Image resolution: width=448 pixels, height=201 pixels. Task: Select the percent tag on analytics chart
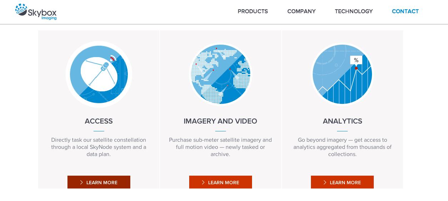tap(356, 60)
